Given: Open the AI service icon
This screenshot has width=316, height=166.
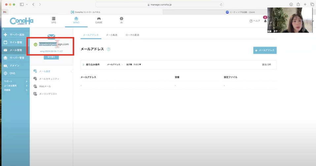Looking at the screenshot, I should (x=122, y=19).
